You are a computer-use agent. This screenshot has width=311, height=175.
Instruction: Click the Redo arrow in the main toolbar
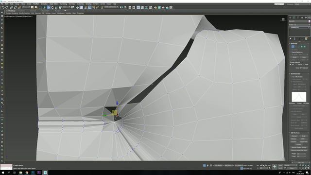[7, 7]
